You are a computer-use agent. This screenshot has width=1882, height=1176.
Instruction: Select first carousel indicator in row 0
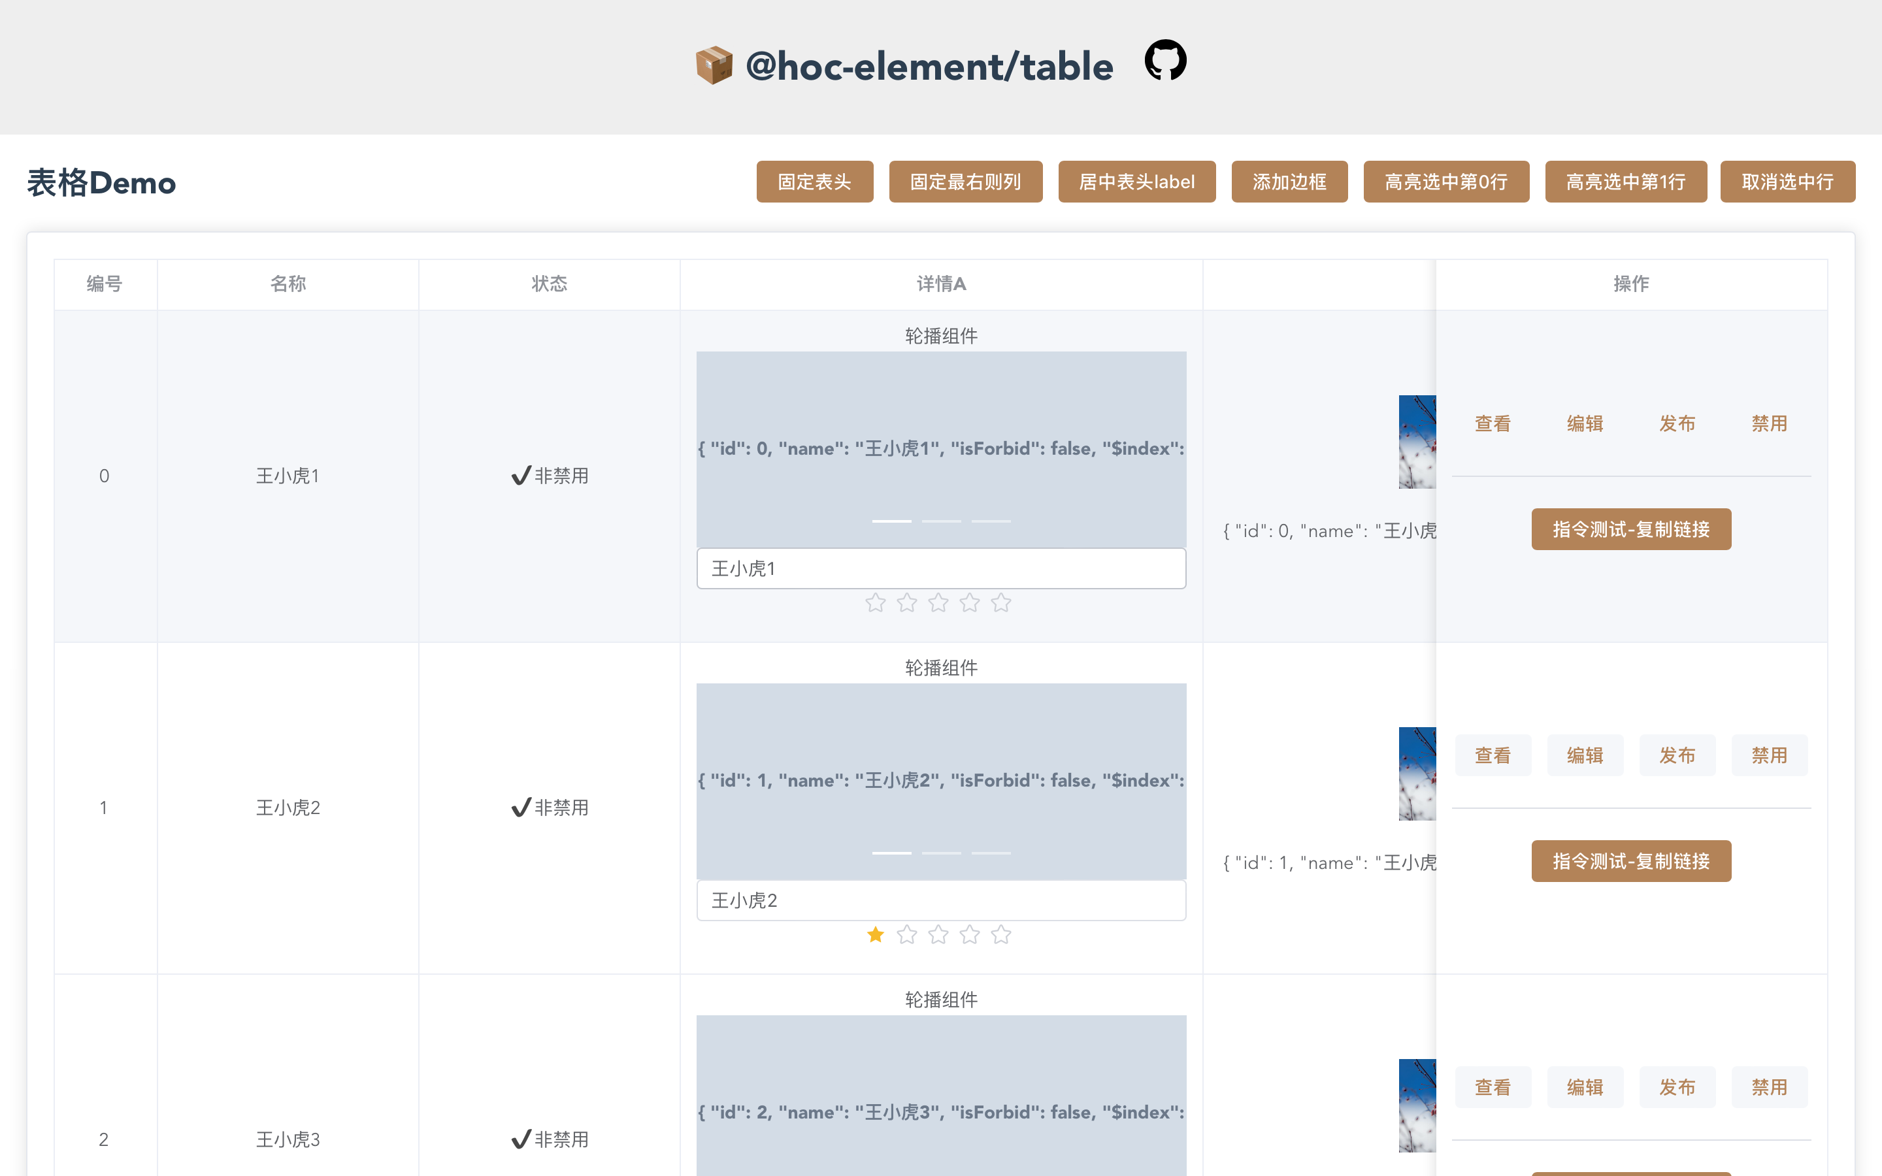click(x=891, y=520)
